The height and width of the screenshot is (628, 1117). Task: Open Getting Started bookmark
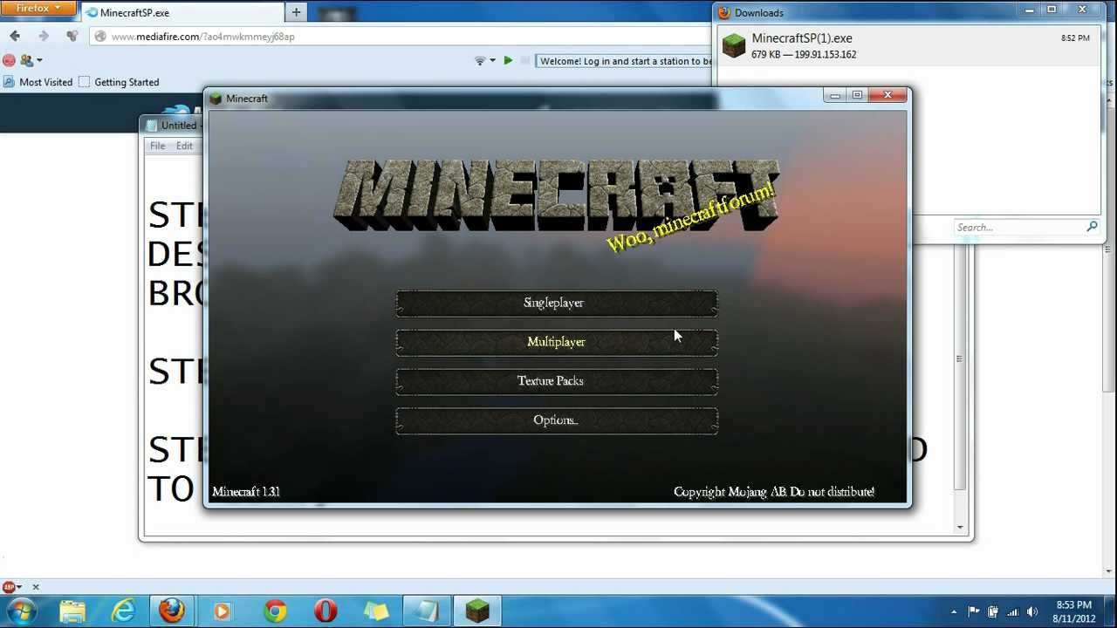pyautogui.click(x=119, y=82)
